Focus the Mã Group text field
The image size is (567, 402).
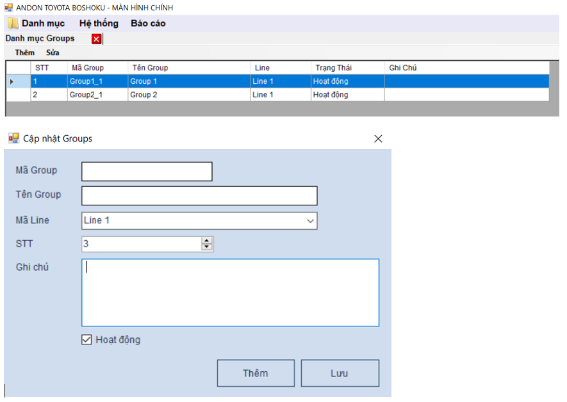pyautogui.click(x=147, y=172)
